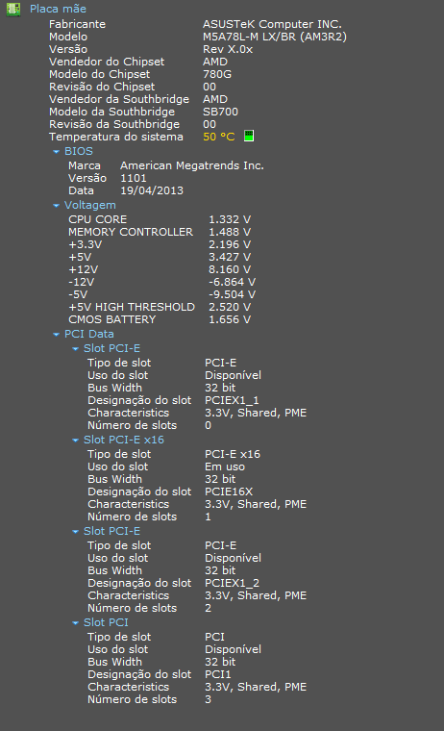Click the motherboard icon beside Placa mãe
The width and height of the screenshot is (444, 731).
point(13,9)
